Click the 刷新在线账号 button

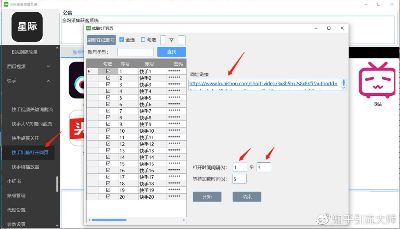tap(101, 40)
